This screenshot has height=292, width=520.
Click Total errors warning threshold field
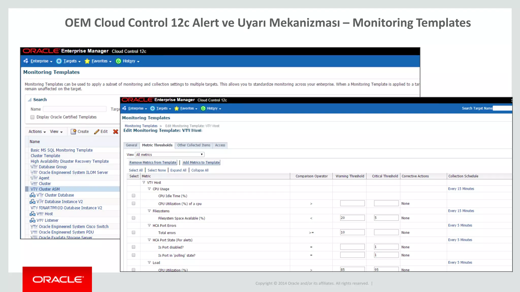pyautogui.click(x=352, y=232)
